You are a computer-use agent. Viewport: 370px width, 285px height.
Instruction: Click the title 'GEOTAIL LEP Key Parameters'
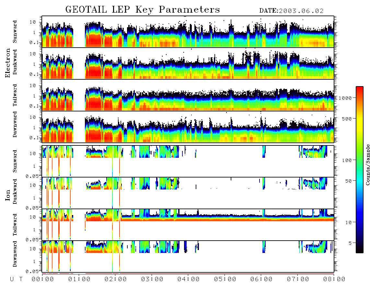143,10
